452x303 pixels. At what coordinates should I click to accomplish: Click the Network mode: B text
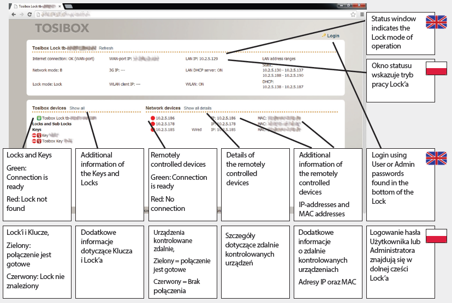47,70
